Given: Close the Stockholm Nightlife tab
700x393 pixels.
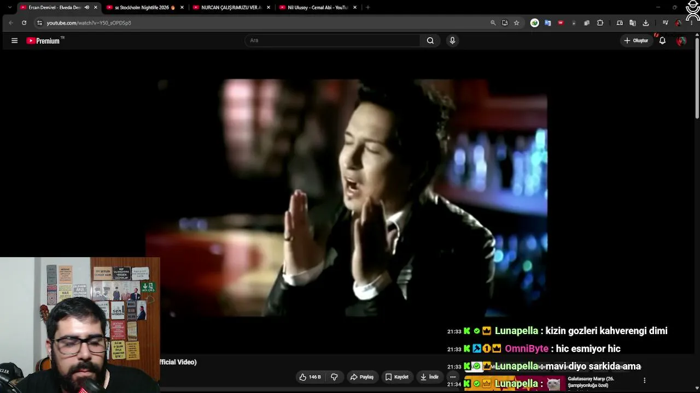Looking at the screenshot, I should coord(182,8).
